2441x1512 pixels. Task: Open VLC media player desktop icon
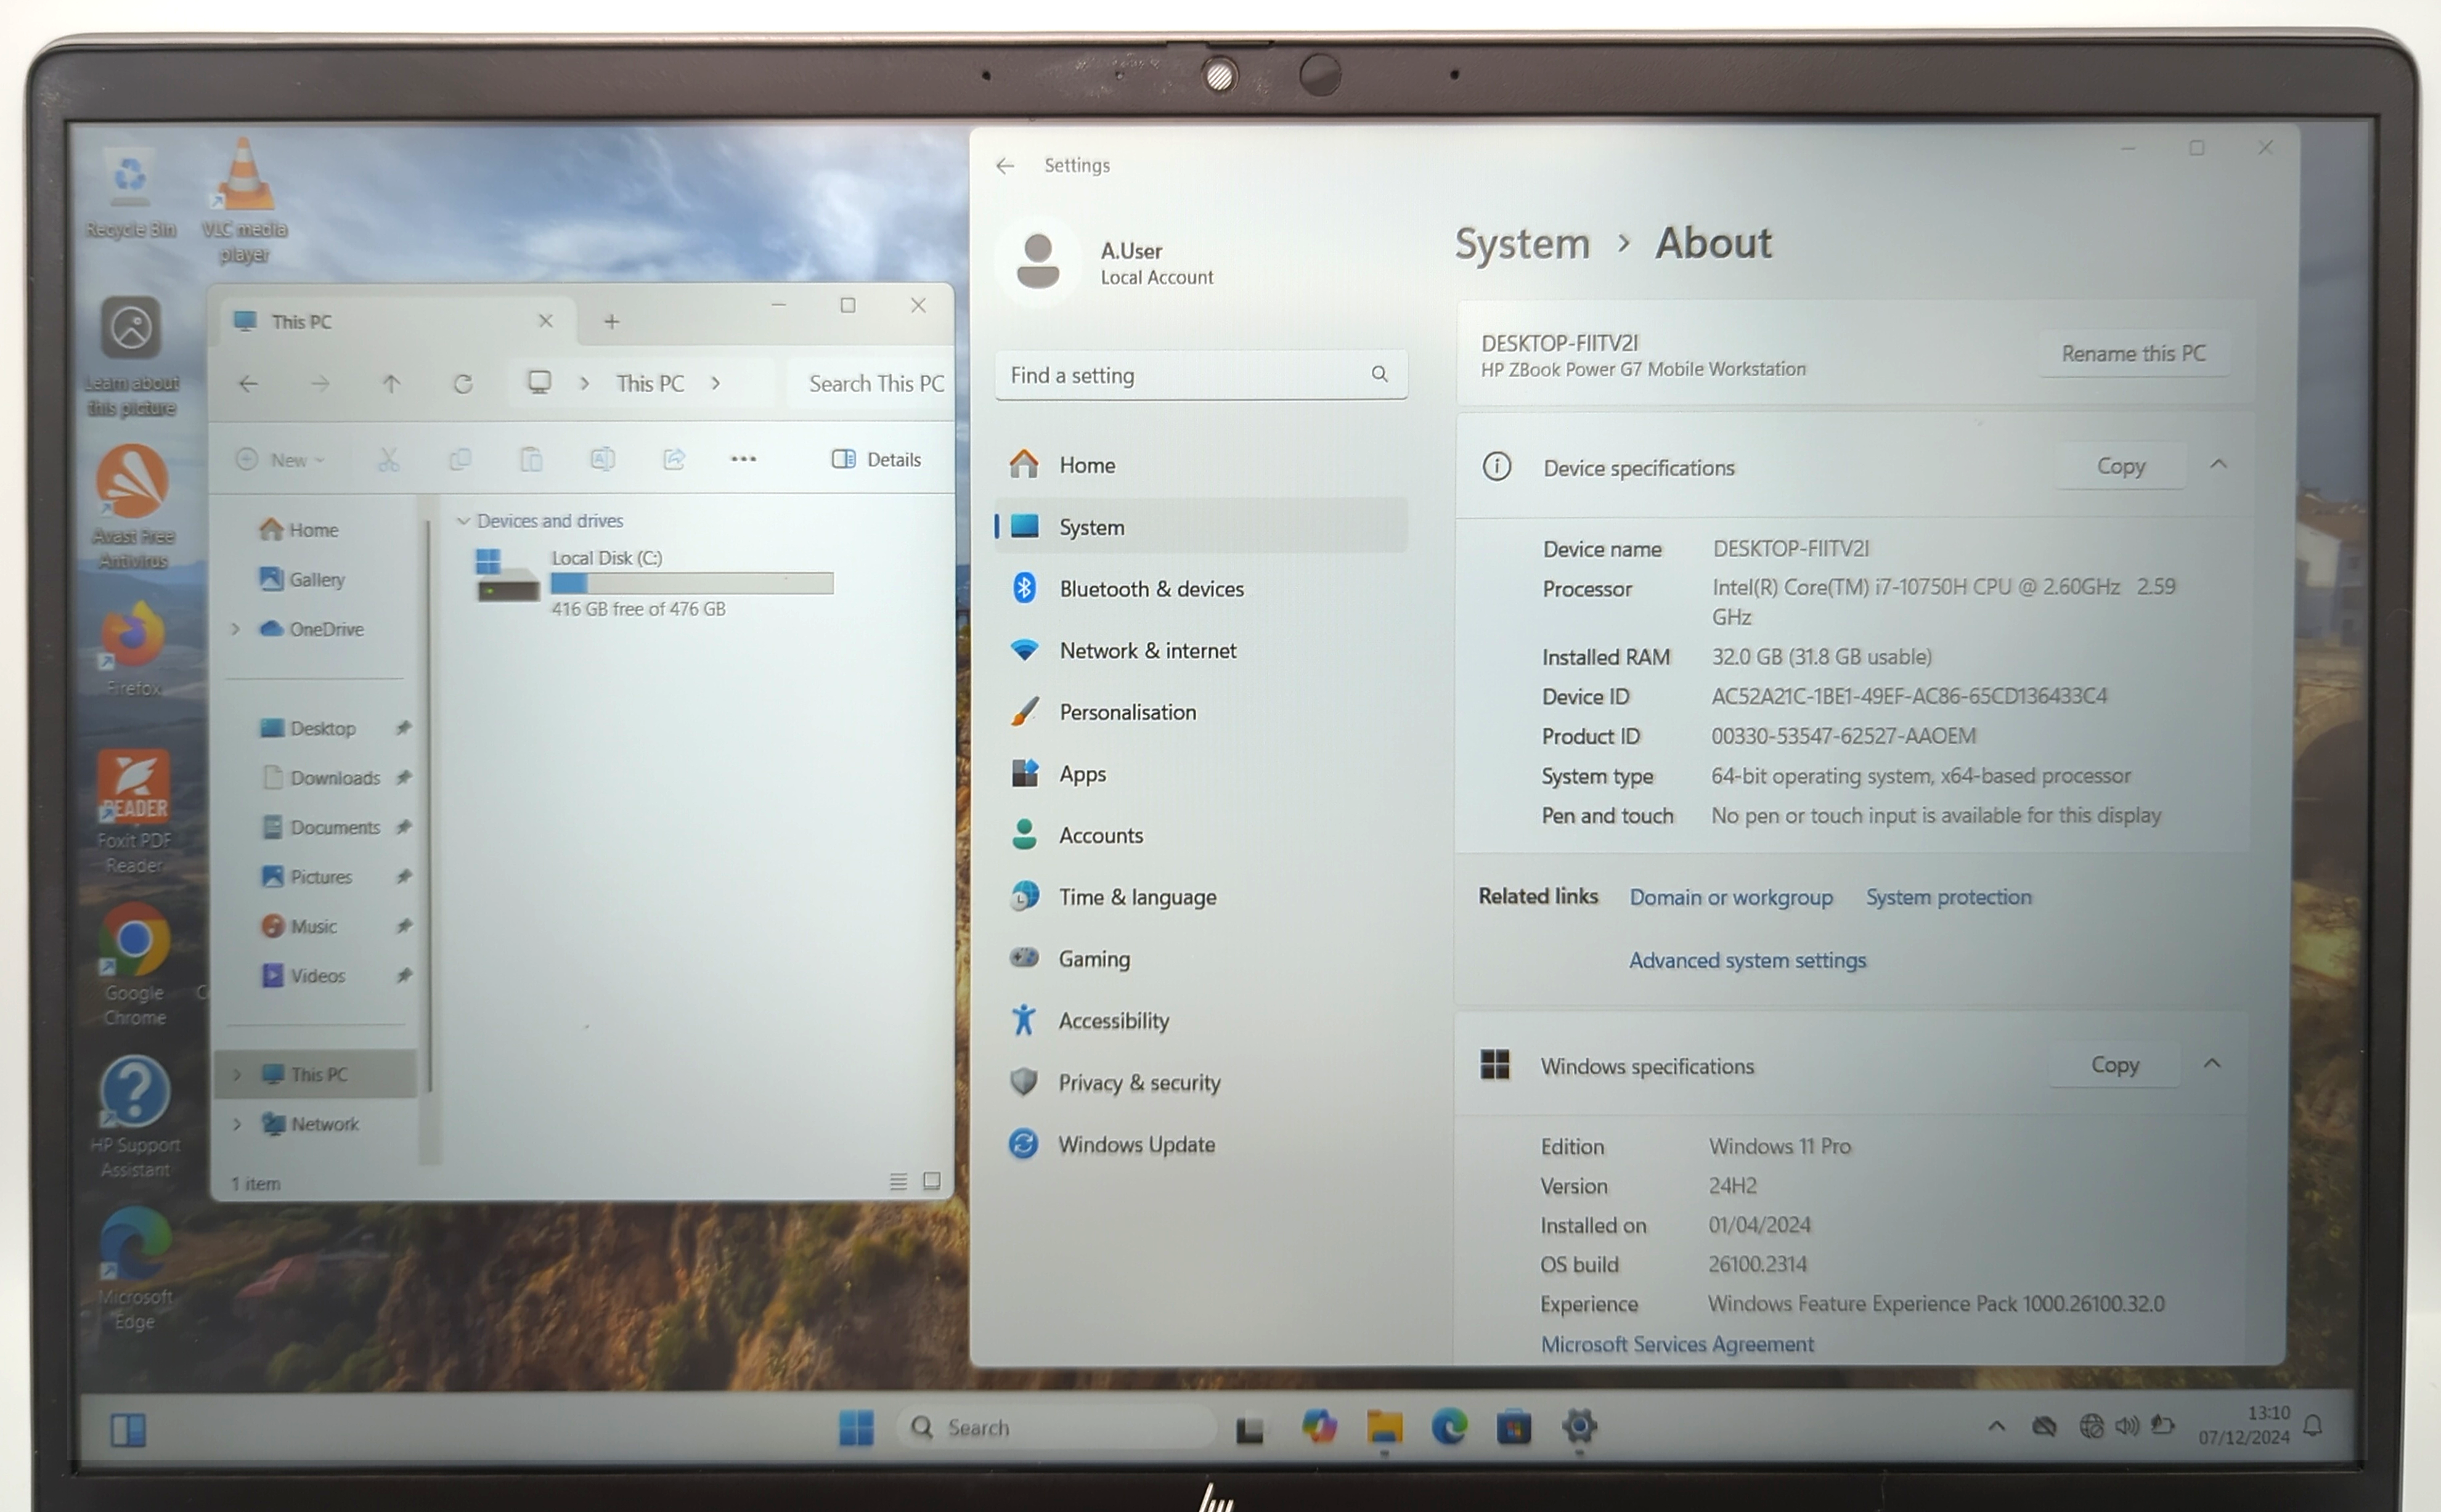click(x=244, y=200)
